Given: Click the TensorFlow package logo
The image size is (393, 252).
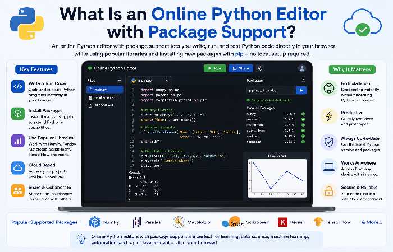Looking at the screenshot, I should click(318, 222).
